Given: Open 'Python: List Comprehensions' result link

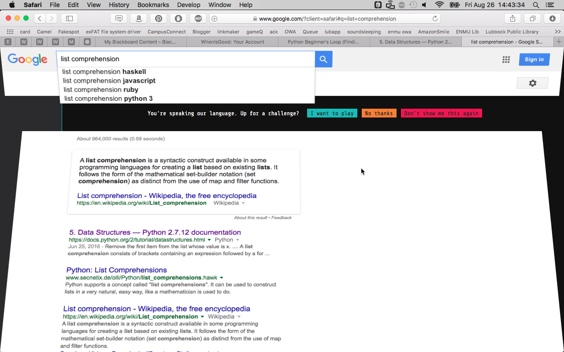Looking at the screenshot, I should (x=117, y=270).
